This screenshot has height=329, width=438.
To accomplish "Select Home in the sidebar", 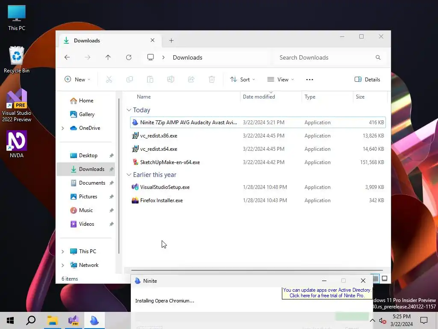I will tap(86, 100).
